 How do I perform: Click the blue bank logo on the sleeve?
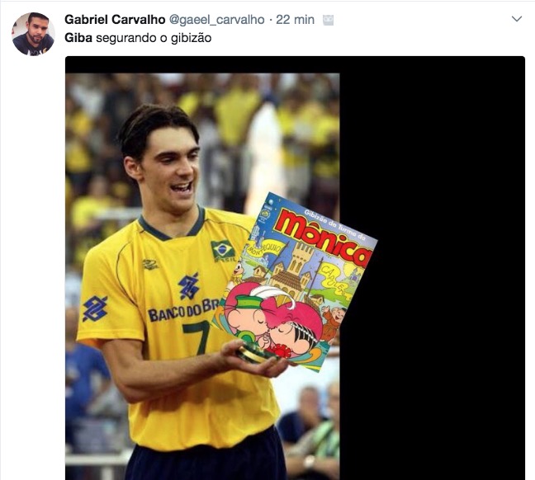[x=94, y=308]
